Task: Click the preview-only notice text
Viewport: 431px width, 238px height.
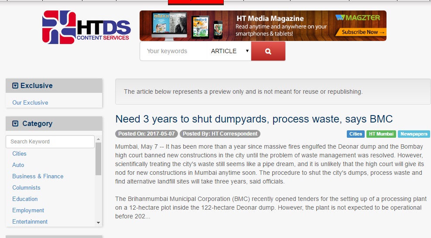Action: (243, 92)
